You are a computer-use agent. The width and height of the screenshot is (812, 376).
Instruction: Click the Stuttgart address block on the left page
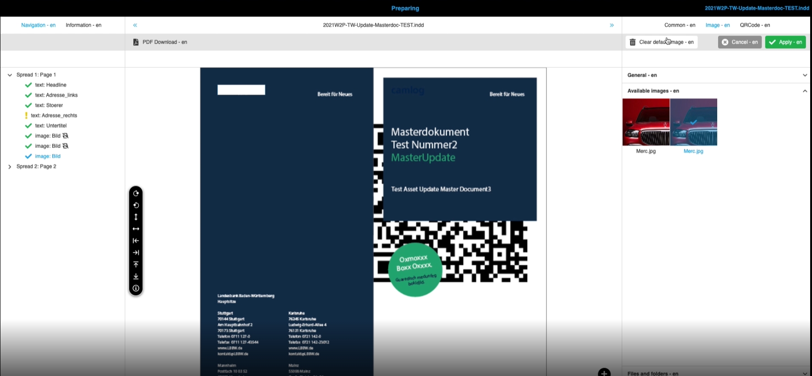tap(238, 334)
